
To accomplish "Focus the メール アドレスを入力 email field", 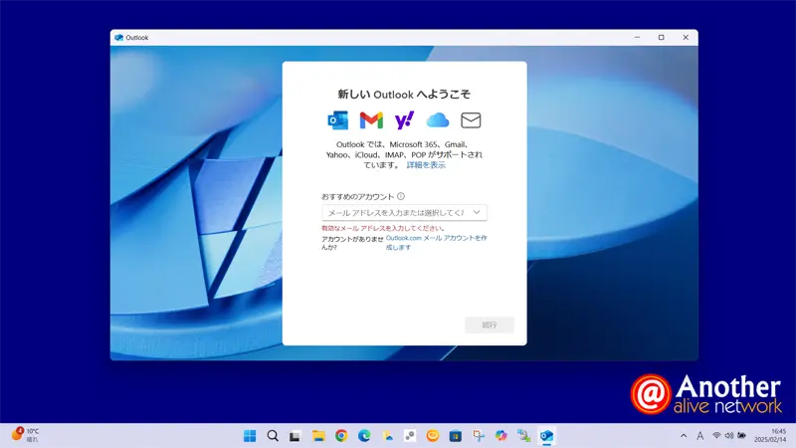I will coord(404,212).
